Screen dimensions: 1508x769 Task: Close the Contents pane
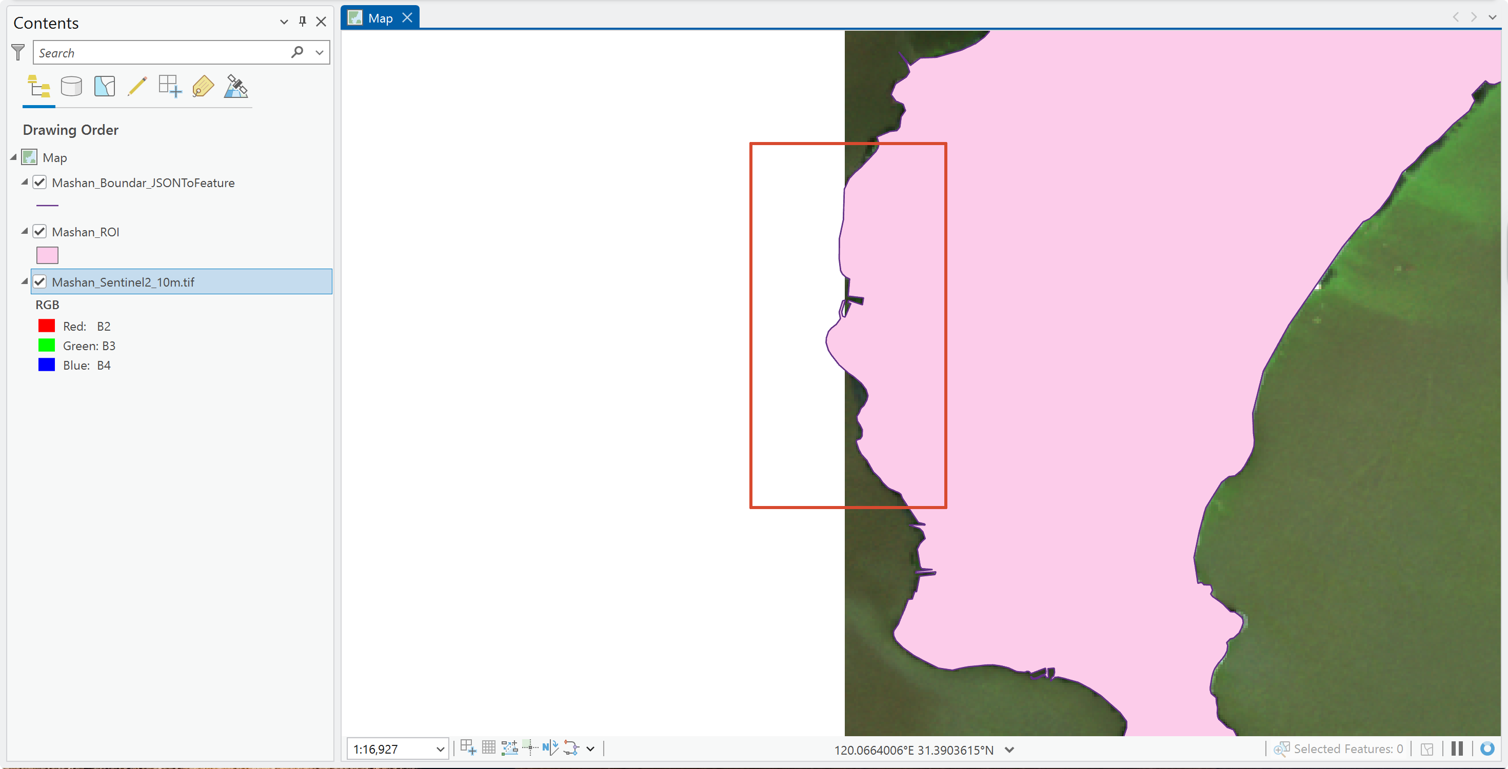coord(321,22)
